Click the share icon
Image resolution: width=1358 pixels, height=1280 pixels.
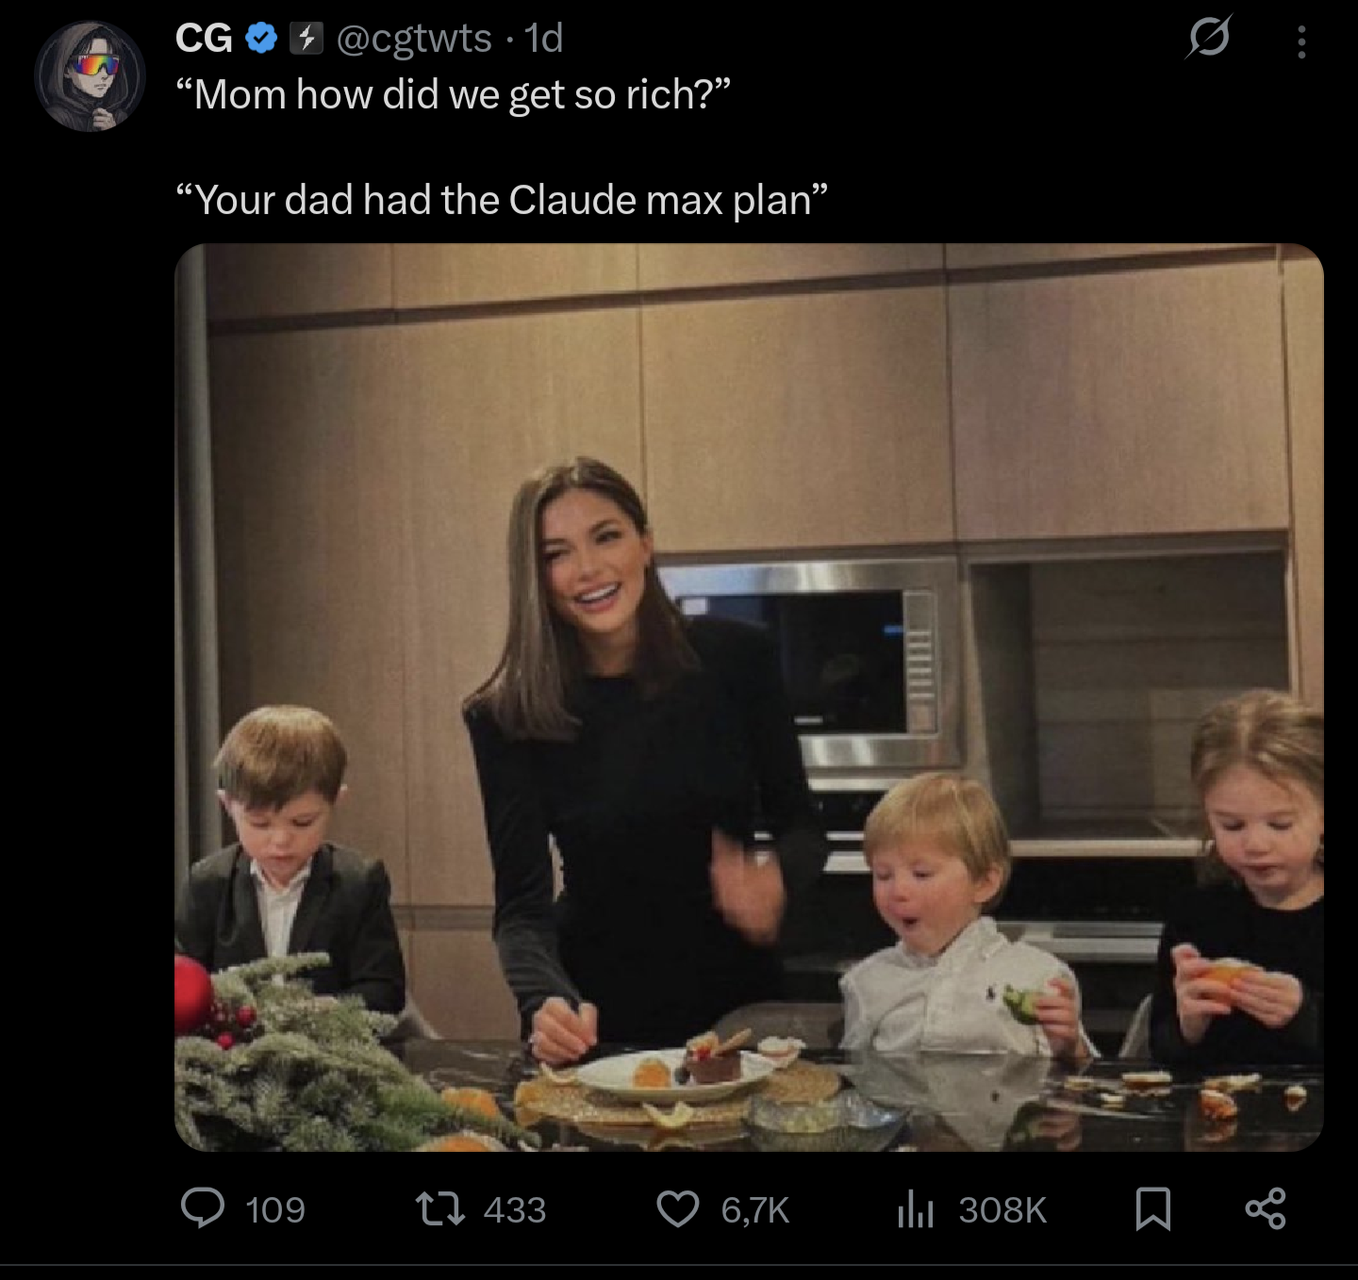(1265, 1208)
